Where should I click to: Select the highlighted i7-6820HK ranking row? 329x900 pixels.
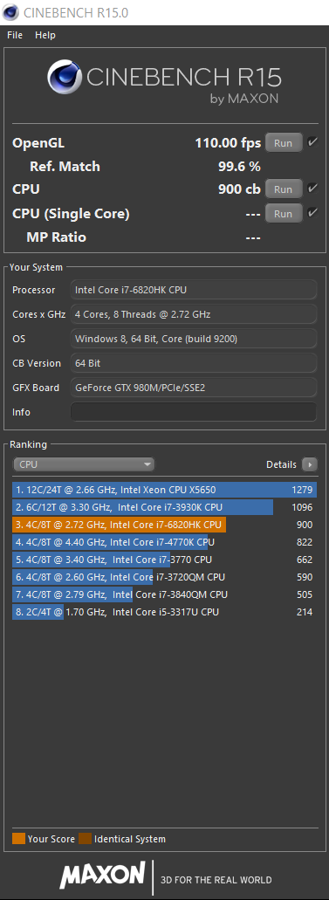pos(164,525)
